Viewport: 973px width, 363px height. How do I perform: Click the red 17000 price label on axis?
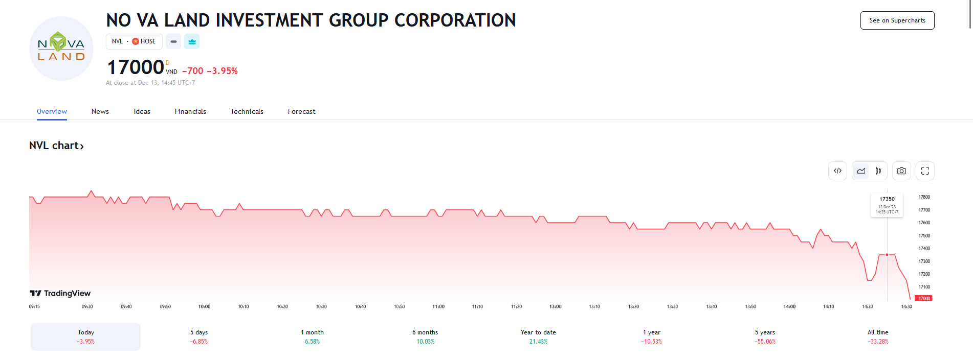tap(924, 298)
